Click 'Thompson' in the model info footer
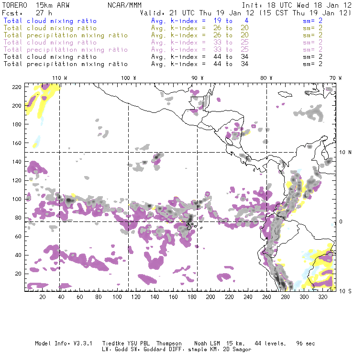This screenshot has width=354, height=354. [x=169, y=343]
